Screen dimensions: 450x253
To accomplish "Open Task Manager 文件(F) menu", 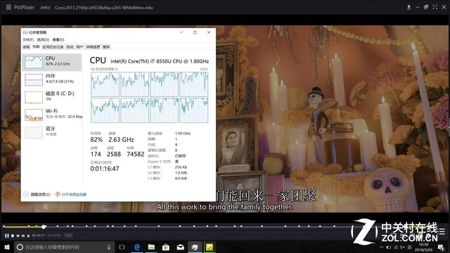I will 28,39.
